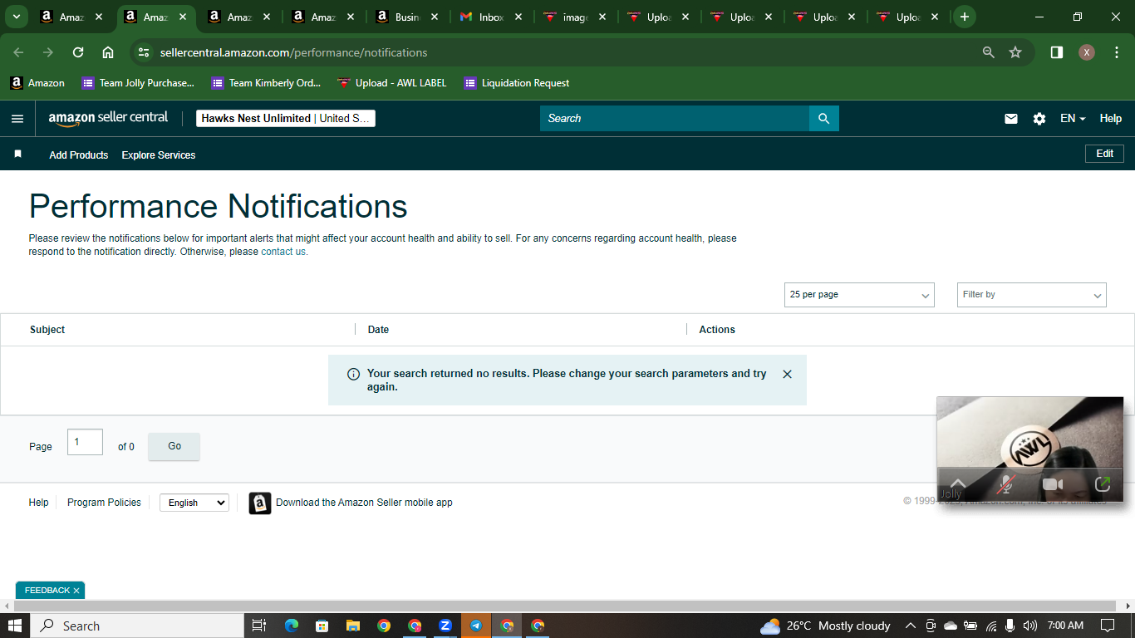The image size is (1135, 638).
Task: Follow the contact us link
Action: pyautogui.click(x=283, y=252)
